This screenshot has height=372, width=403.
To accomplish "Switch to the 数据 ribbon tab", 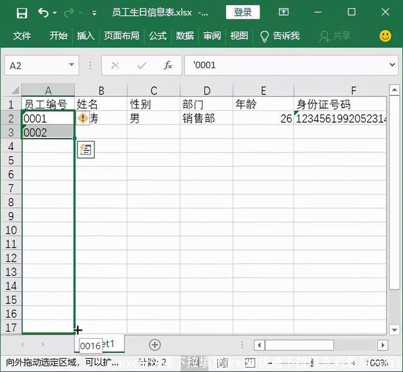I will click(184, 35).
